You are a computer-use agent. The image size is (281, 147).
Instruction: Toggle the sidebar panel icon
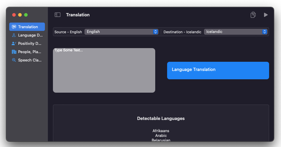click(57, 15)
